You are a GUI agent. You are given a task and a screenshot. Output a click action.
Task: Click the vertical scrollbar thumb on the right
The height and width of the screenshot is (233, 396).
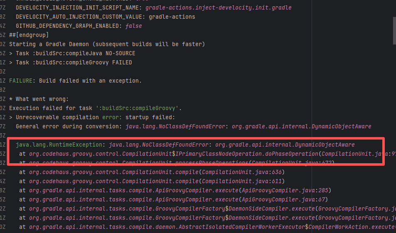[394, 30]
